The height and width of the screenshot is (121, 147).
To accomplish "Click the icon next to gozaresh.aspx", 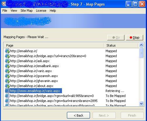I will 7,76.
